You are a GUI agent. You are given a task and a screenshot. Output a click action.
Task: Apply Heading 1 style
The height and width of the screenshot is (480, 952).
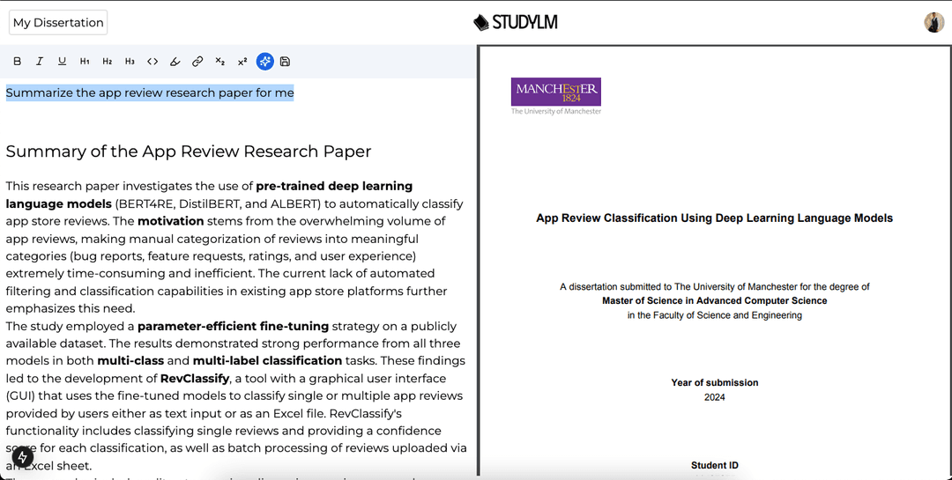[x=85, y=62]
